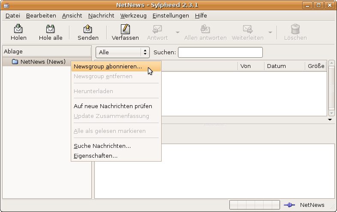Click NetNews account label in status bar
Screen dimensions: 337x212
tap(312, 205)
